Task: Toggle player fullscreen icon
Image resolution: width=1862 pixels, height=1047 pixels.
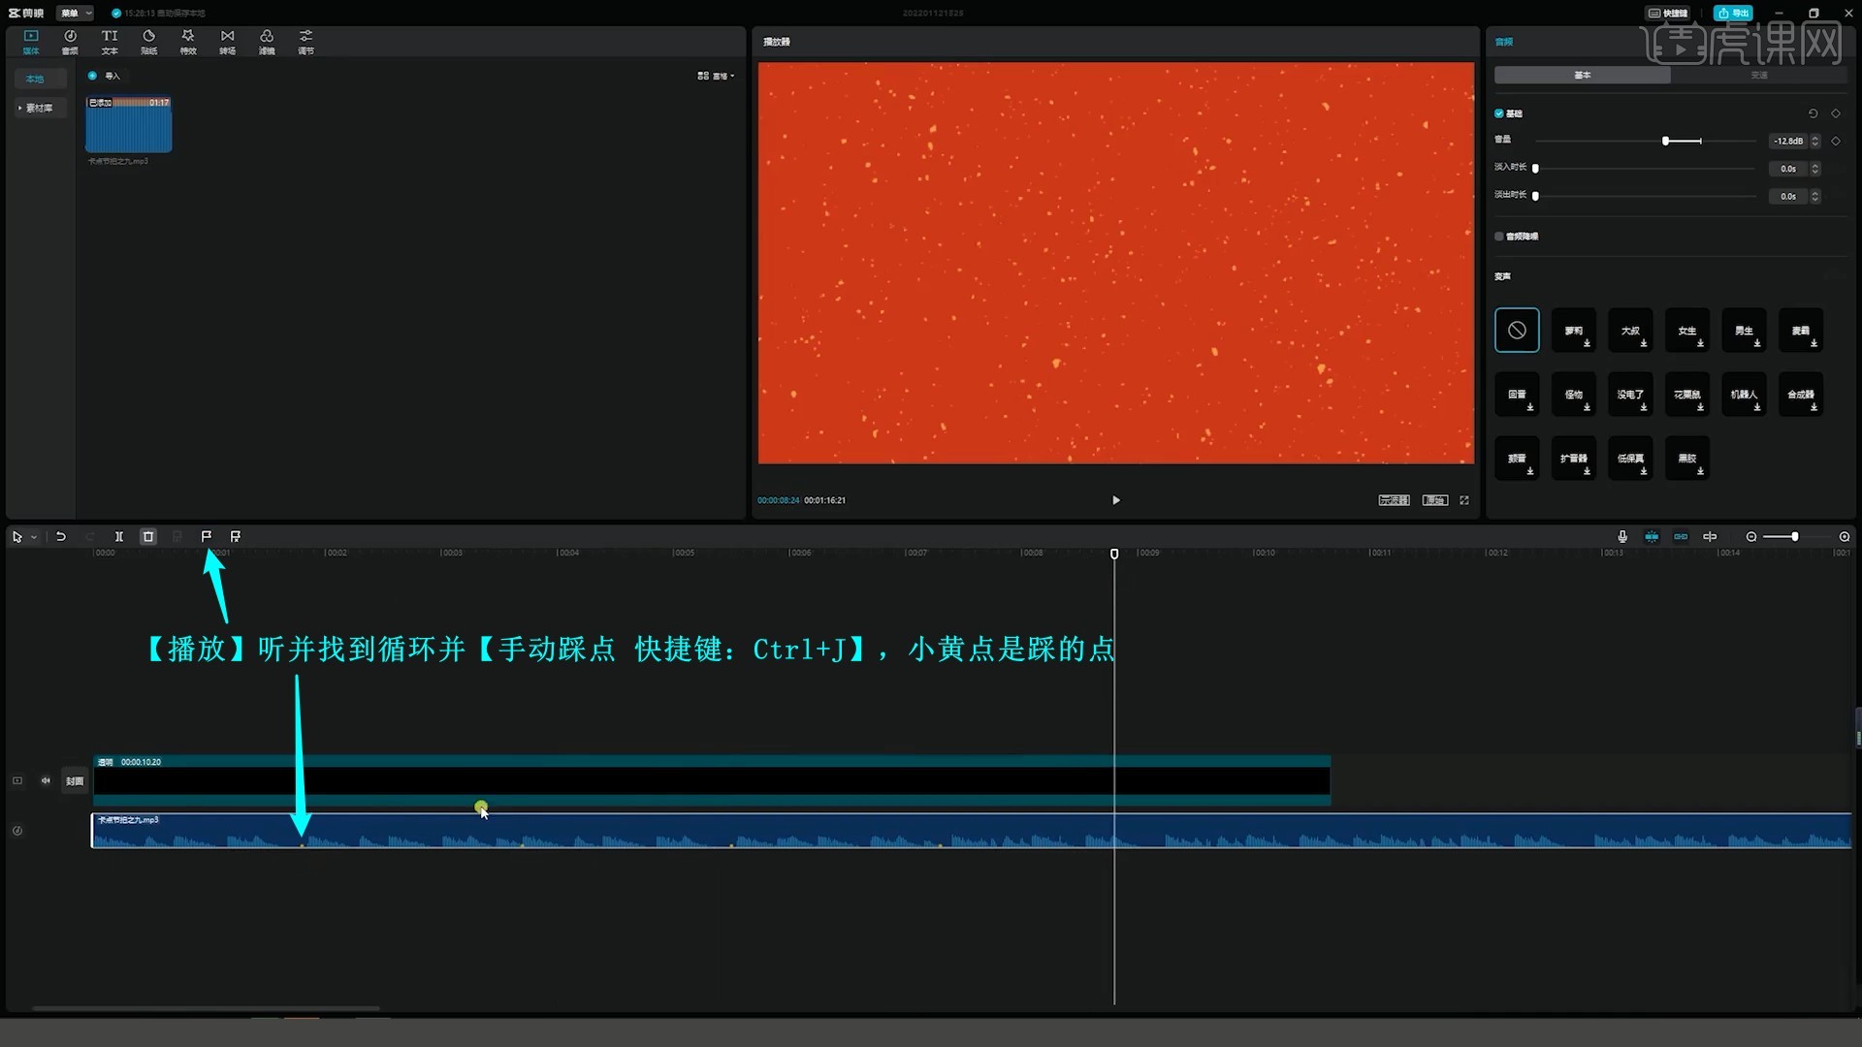Action: [1464, 500]
